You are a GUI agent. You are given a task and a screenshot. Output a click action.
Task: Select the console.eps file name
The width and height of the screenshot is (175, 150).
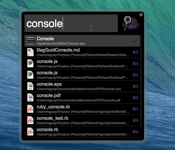[x=49, y=84]
